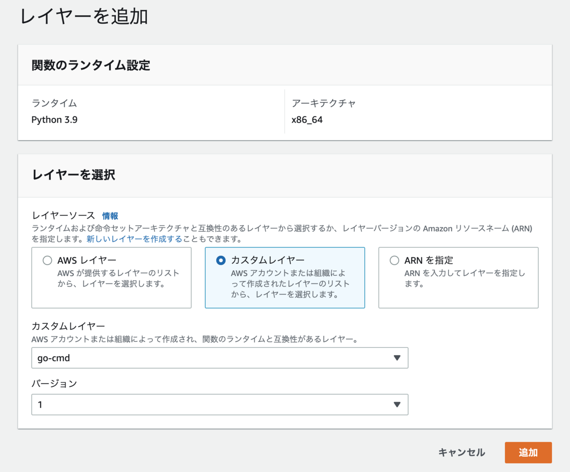Screen dimensions: 570x472
Task: Click the 関数のランタイム設定 panel header
Action: point(91,66)
